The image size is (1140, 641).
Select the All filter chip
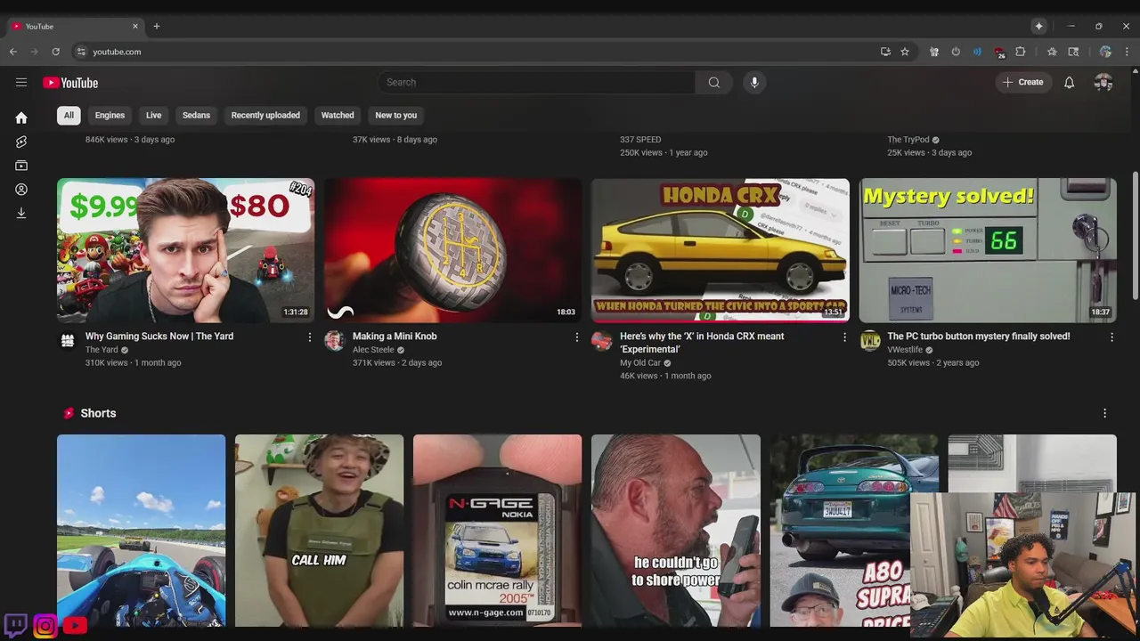[x=69, y=115]
